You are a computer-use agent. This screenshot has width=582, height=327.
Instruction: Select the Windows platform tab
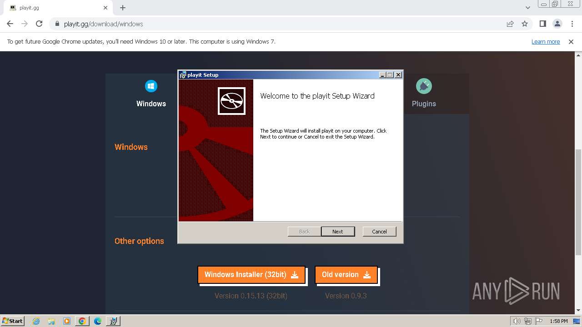[x=151, y=94]
